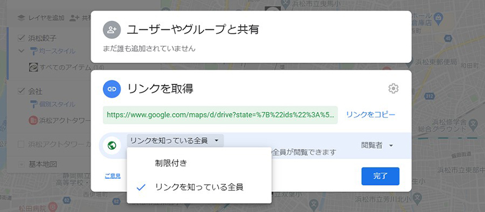Open sharing settings gear icon
This screenshot has width=485, height=212.
click(x=393, y=89)
